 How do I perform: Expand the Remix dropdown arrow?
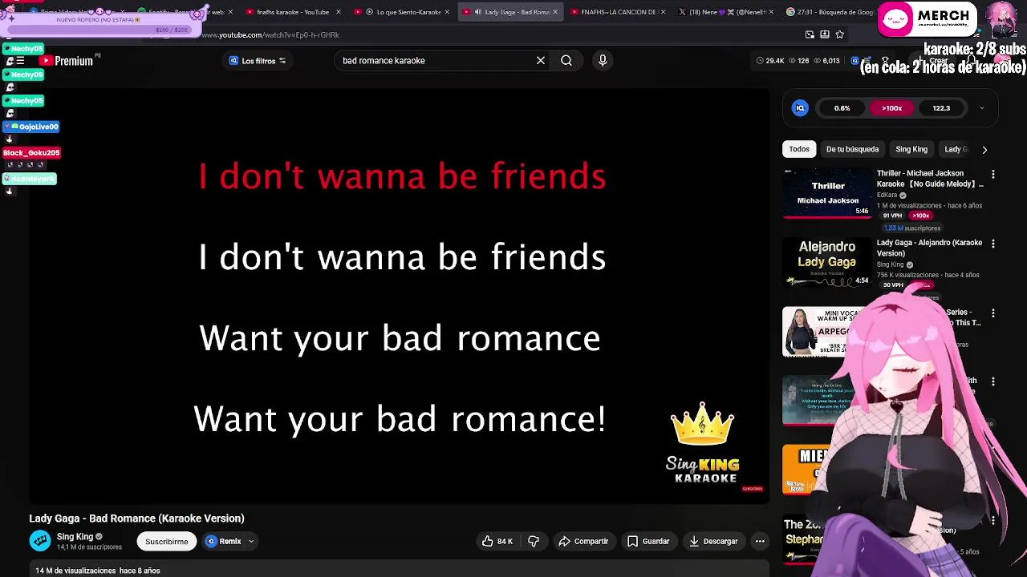click(251, 542)
